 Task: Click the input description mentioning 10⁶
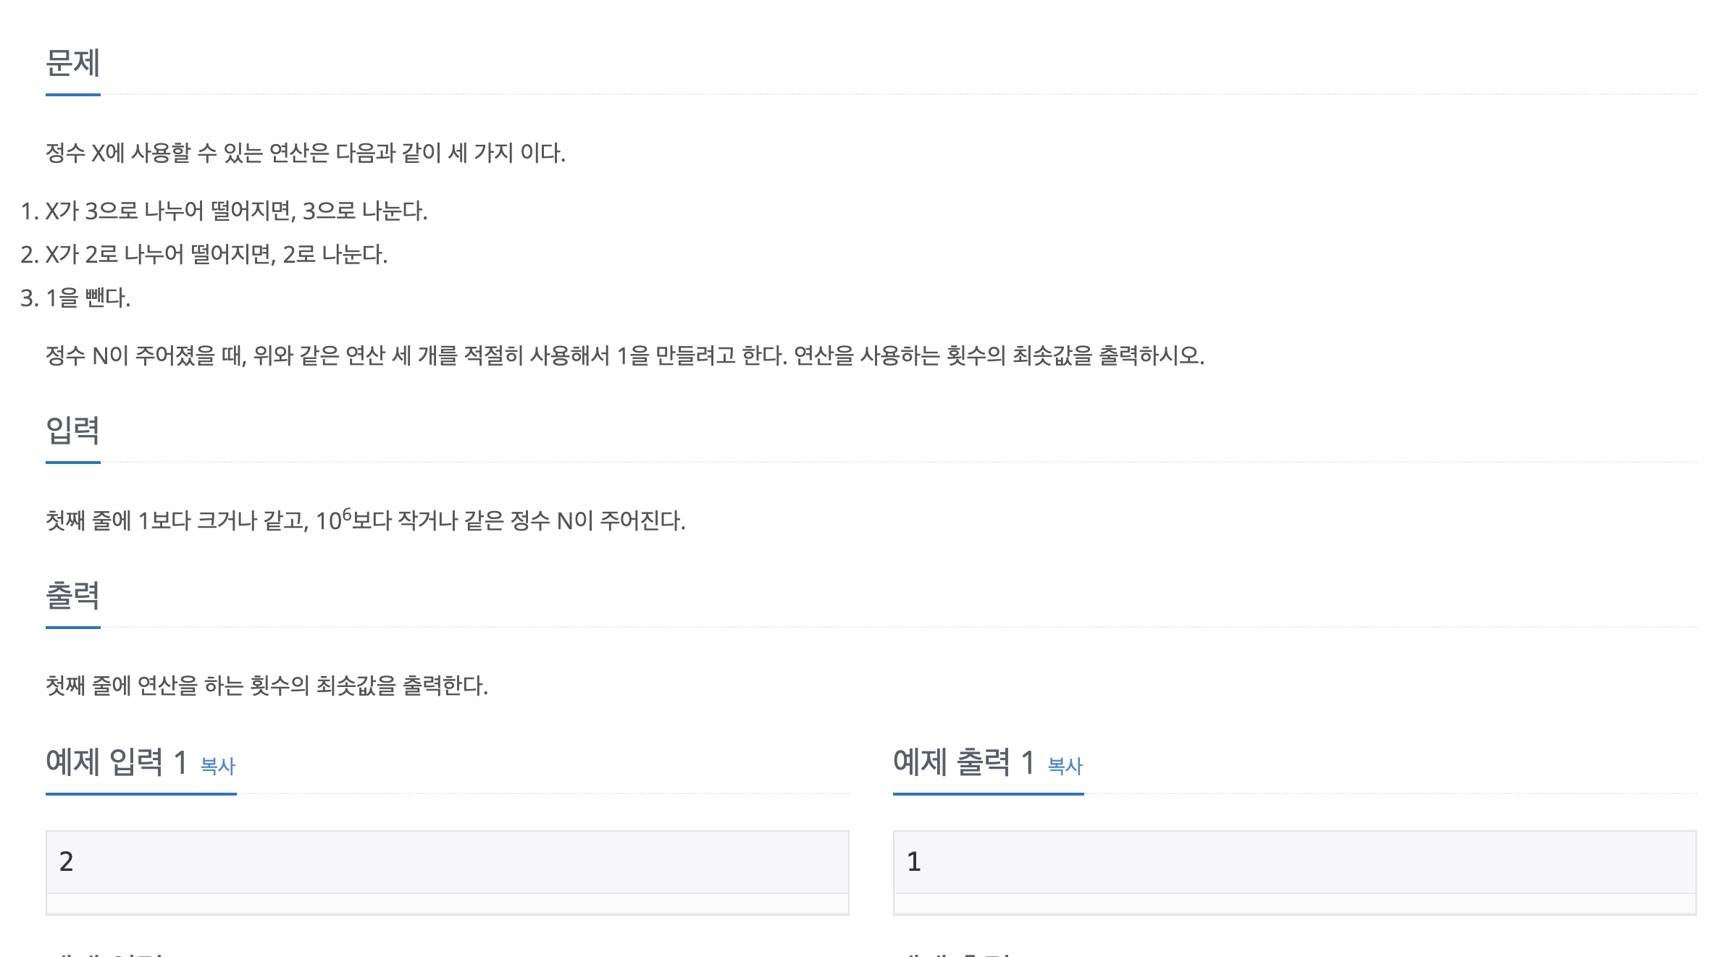(366, 520)
